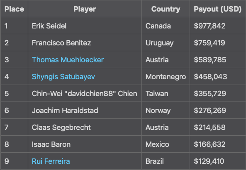Select the Francisco Benitez name cell

click(85, 42)
